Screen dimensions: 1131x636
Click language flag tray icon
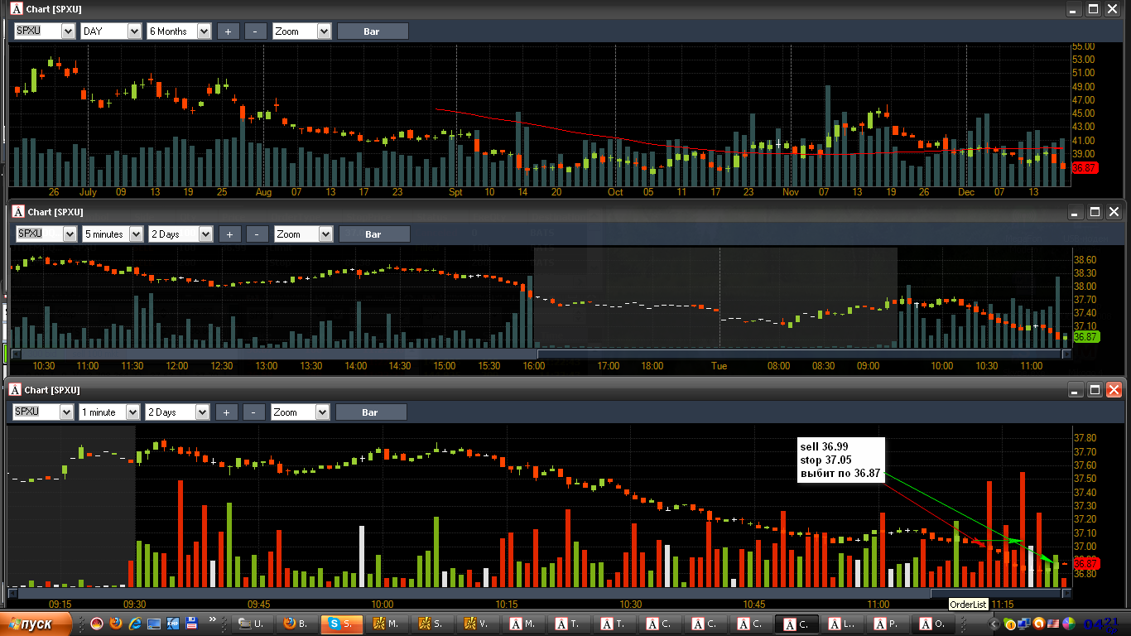(x=1053, y=624)
